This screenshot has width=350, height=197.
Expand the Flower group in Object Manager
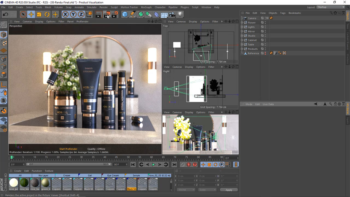pos(242,23)
